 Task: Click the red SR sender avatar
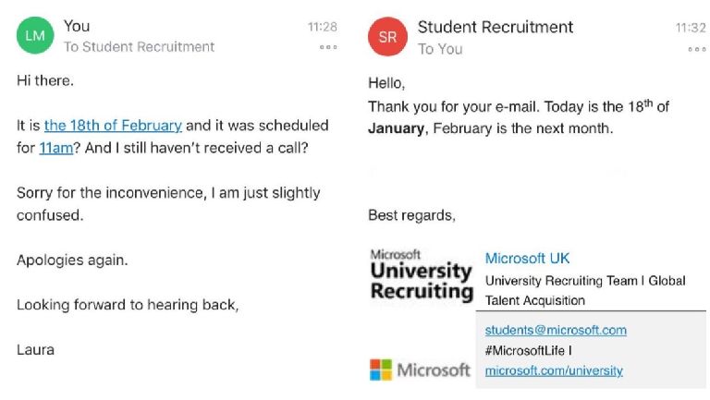point(387,37)
